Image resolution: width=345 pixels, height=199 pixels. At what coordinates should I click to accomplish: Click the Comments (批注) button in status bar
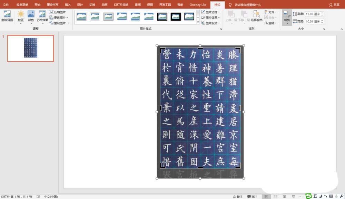click(252, 197)
